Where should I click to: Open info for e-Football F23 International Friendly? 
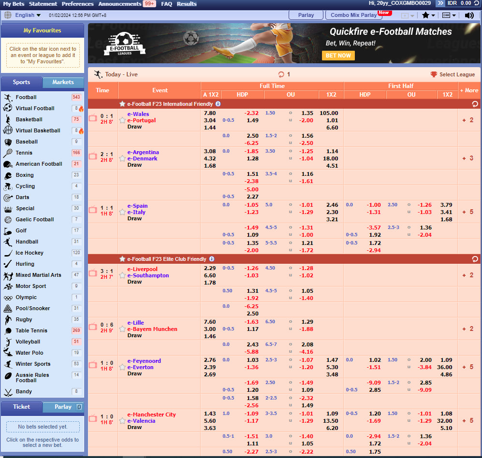click(x=218, y=104)
